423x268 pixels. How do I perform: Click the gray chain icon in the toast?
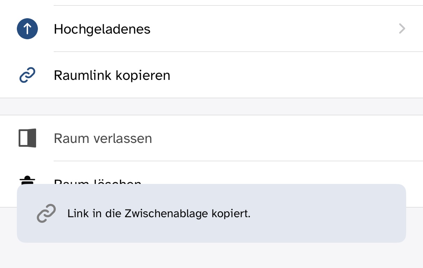tap(46, 213)
